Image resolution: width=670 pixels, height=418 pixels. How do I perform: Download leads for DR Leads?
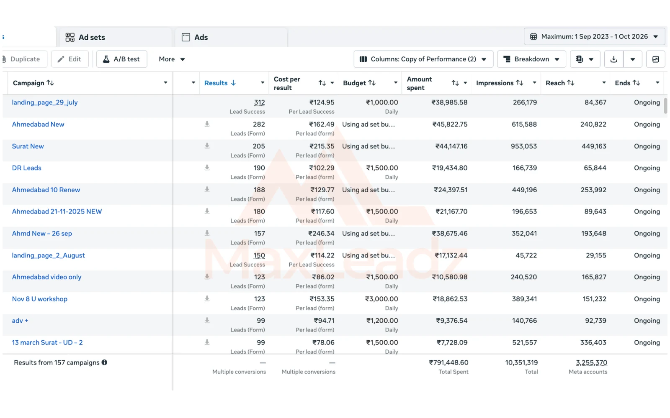pos(207,168)
